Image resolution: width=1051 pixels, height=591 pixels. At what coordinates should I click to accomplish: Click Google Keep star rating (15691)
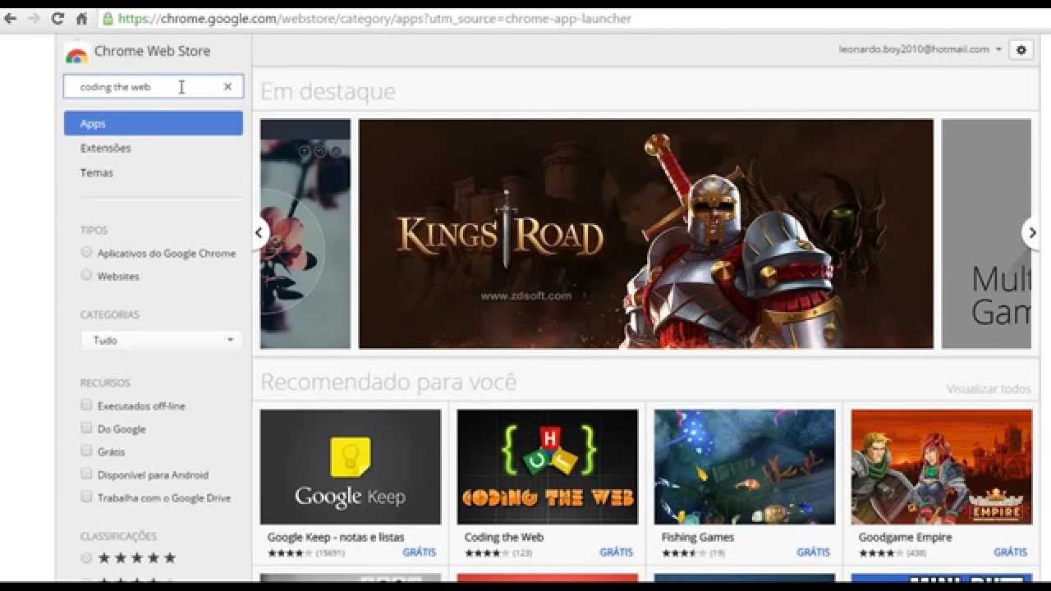click(305, 553)
